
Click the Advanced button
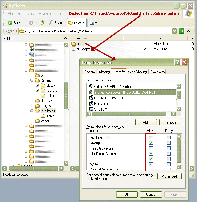point(169,176)
